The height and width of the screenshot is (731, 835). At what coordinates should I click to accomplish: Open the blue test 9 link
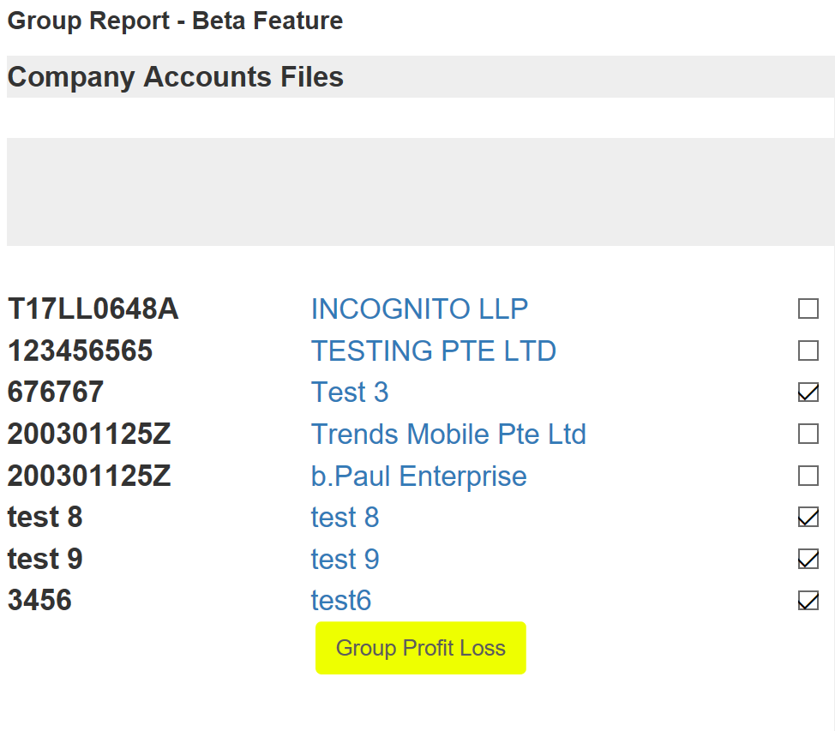[x=345, y=560]
